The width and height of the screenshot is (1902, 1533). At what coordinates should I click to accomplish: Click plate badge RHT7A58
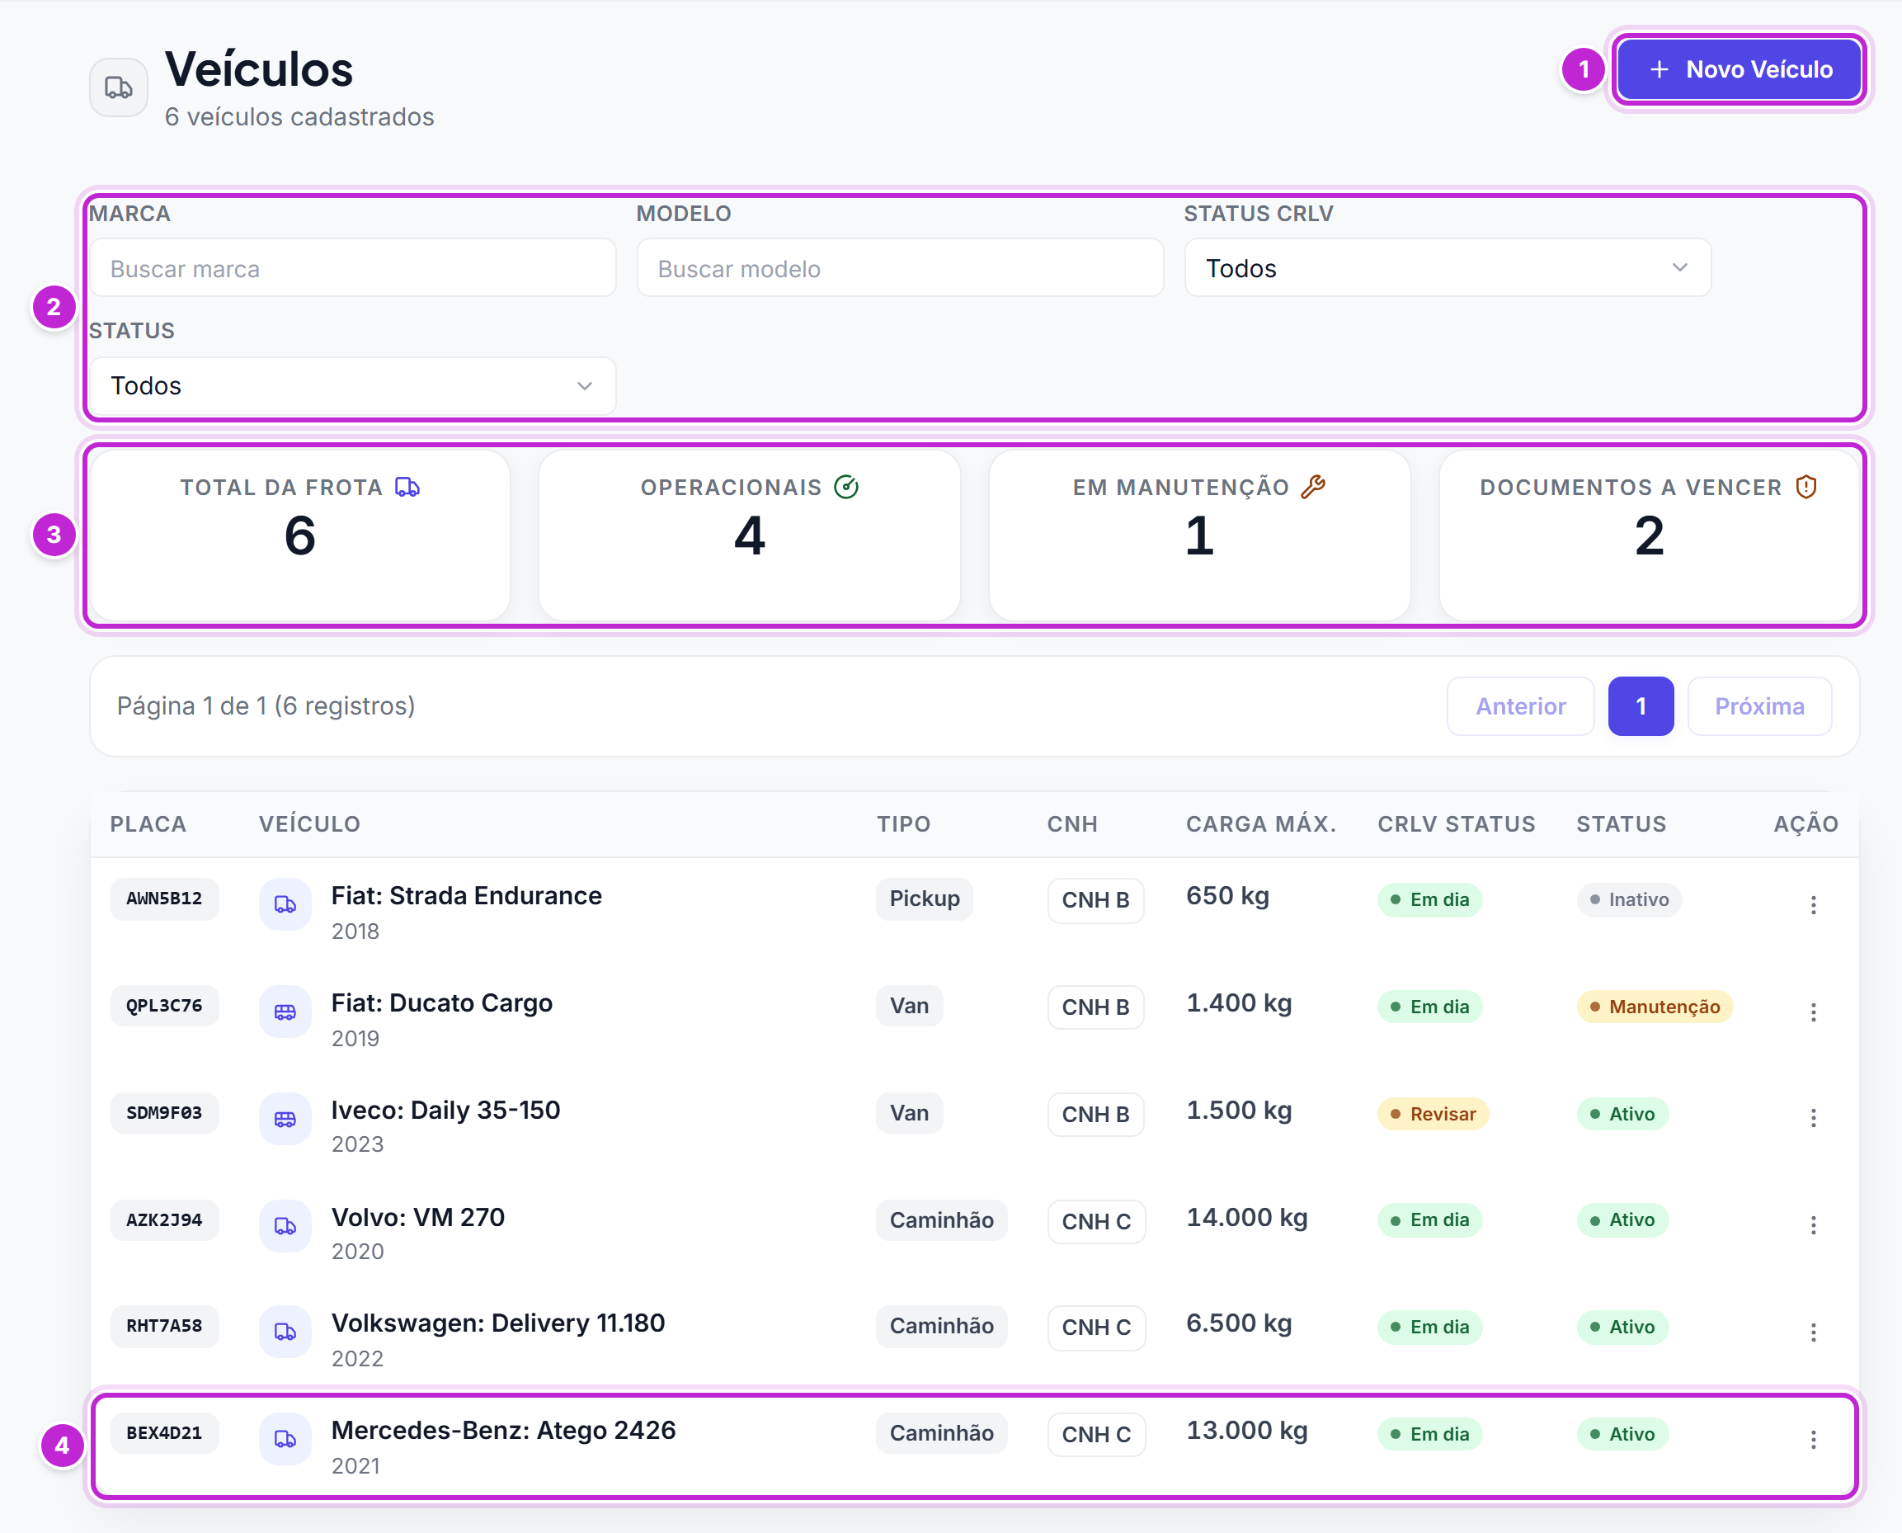click(x=164, y=1327)
